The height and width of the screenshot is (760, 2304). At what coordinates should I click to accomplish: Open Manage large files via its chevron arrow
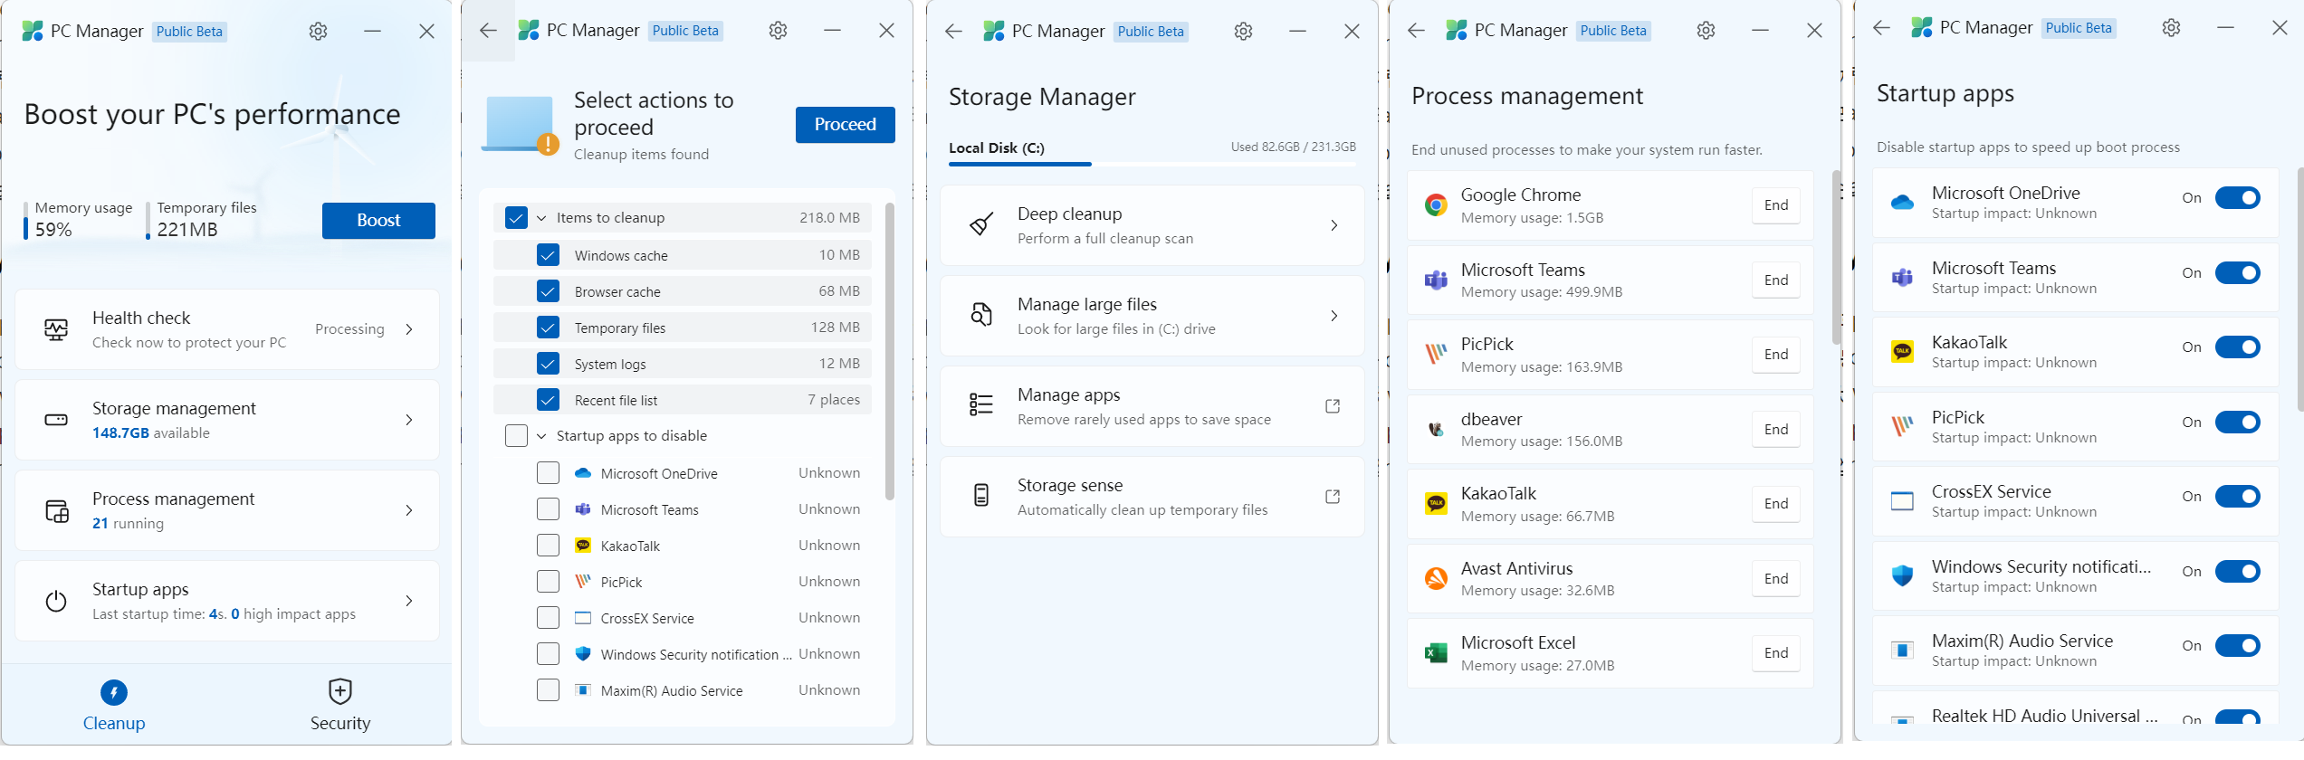click(x=1334, y=316)
